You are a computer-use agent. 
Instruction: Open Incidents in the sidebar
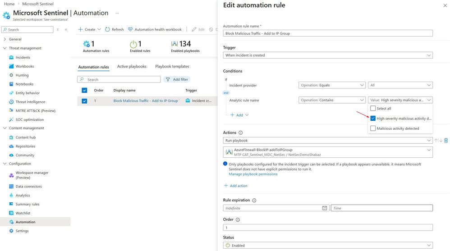pos(23,57)
